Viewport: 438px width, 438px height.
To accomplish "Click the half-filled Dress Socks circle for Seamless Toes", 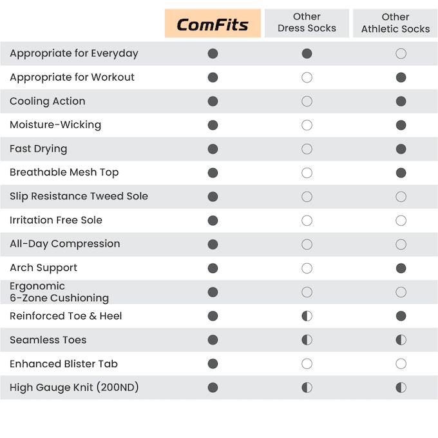I will click(307, 340).
